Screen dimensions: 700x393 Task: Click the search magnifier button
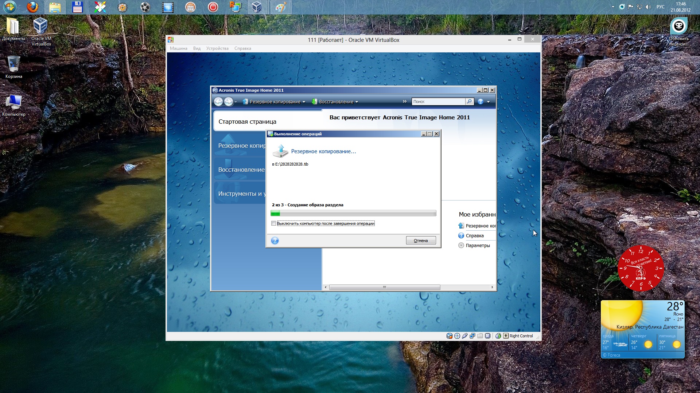470,102
